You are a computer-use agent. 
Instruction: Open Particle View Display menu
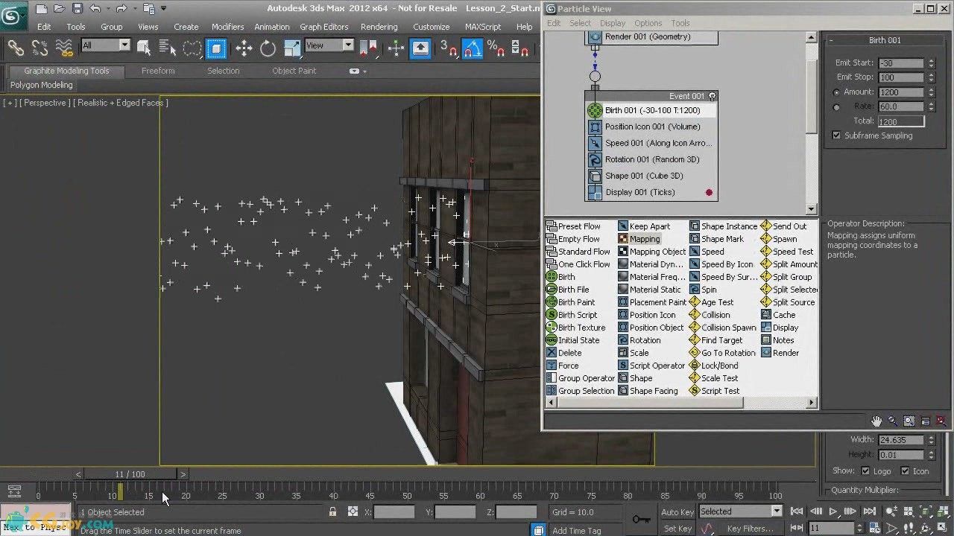coord(613,23)
